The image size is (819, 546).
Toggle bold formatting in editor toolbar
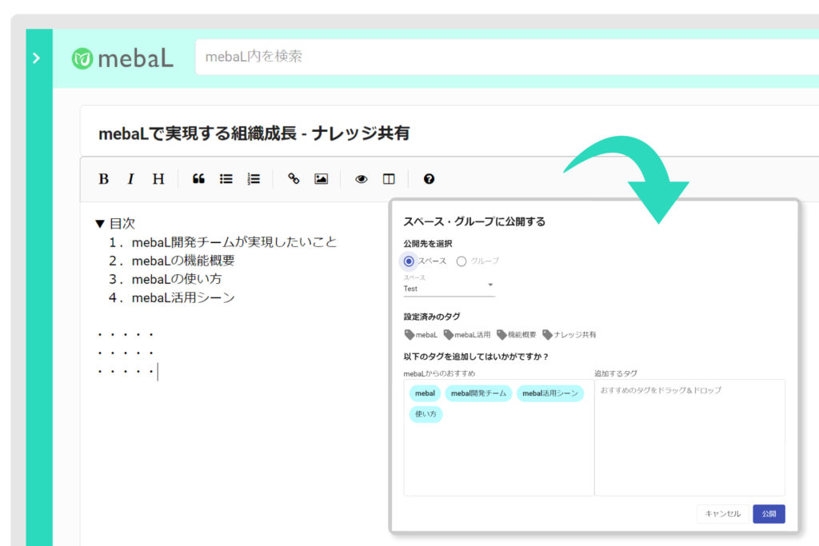pos(103,179)
